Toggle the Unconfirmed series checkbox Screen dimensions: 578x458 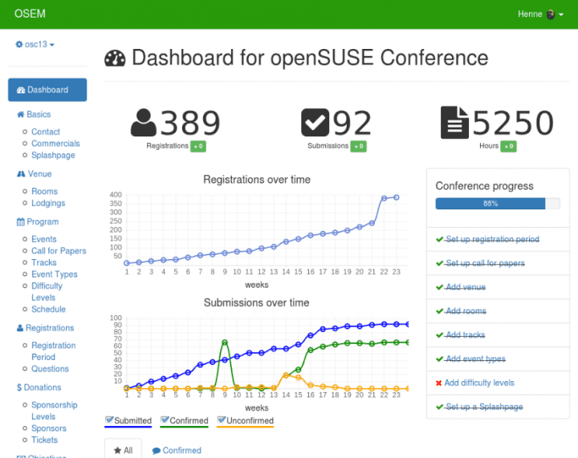tap(222, 420)
